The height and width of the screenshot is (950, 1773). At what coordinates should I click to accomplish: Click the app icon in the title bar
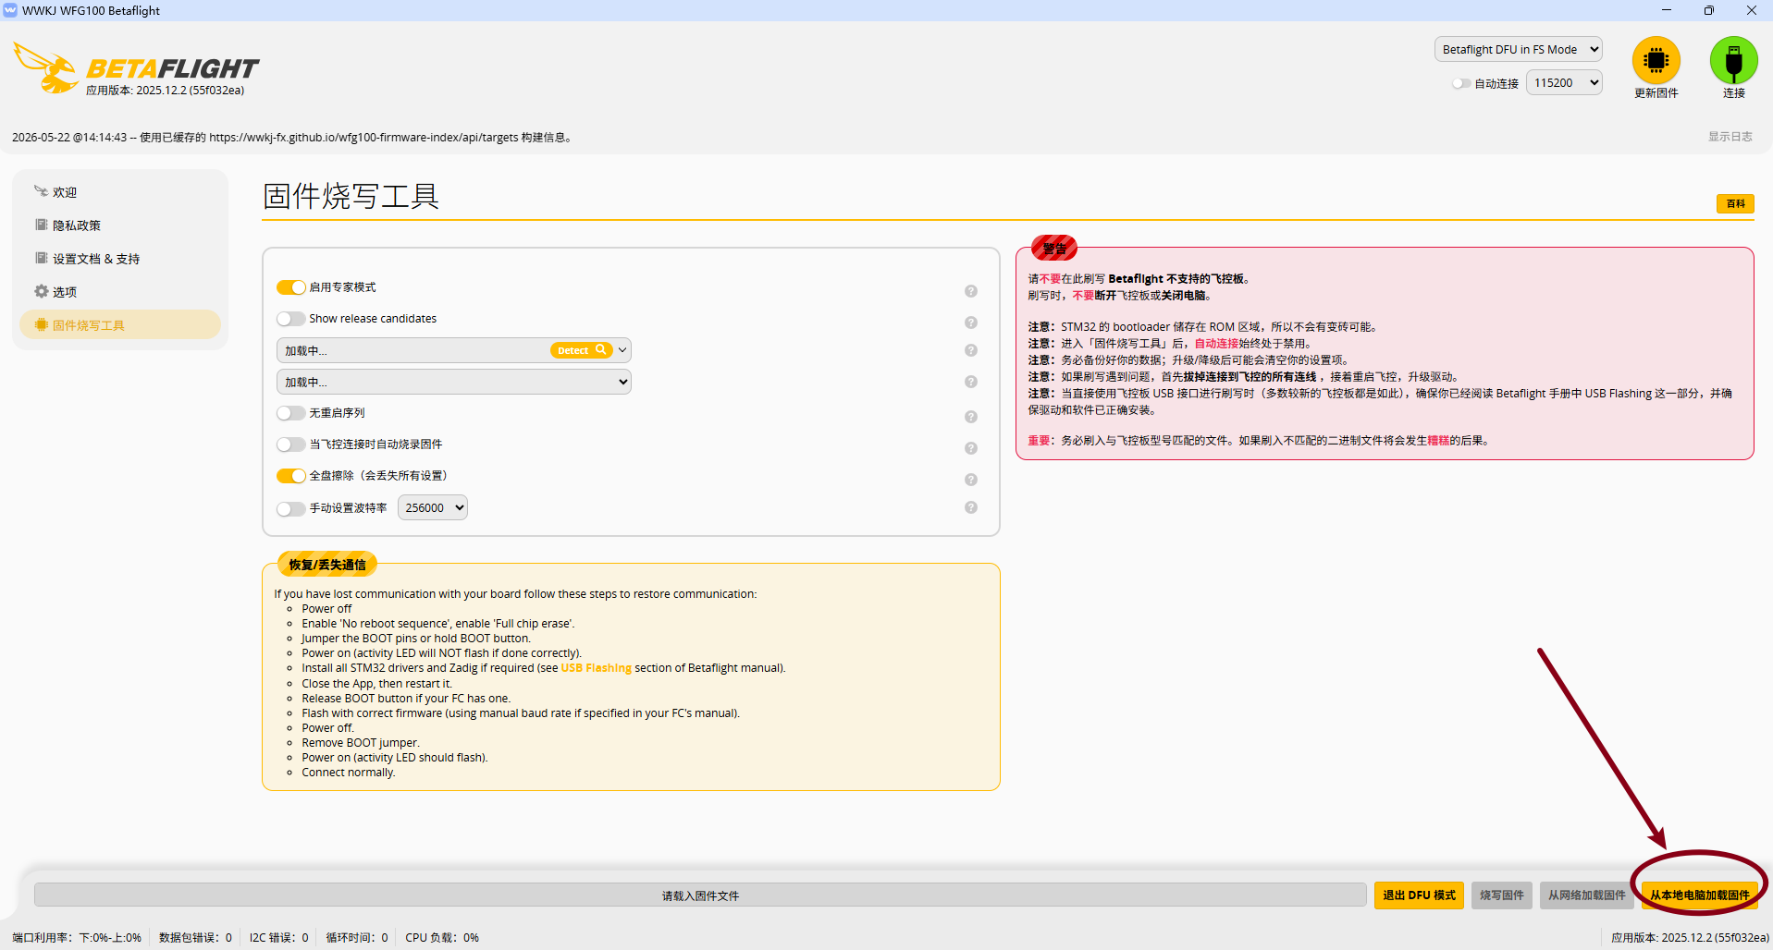10,10
